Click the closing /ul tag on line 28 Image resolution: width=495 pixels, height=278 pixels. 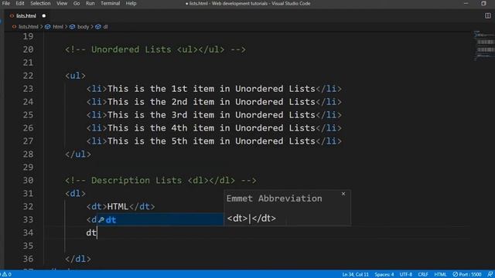point(78,154)
